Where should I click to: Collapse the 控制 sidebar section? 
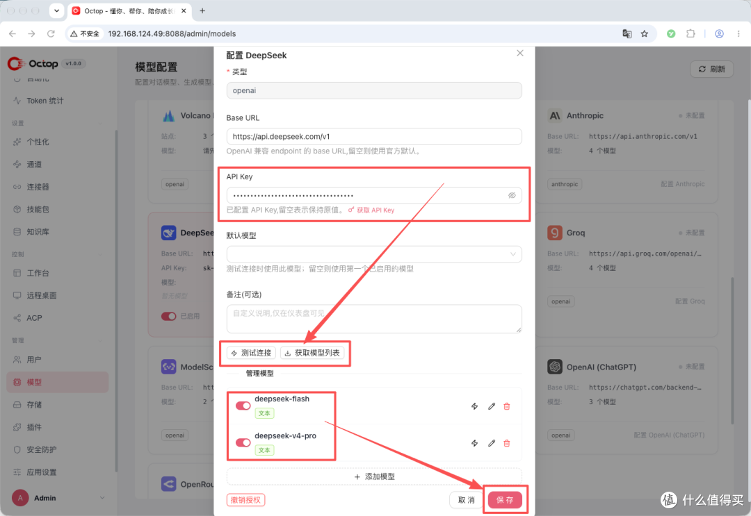point(100,254)
